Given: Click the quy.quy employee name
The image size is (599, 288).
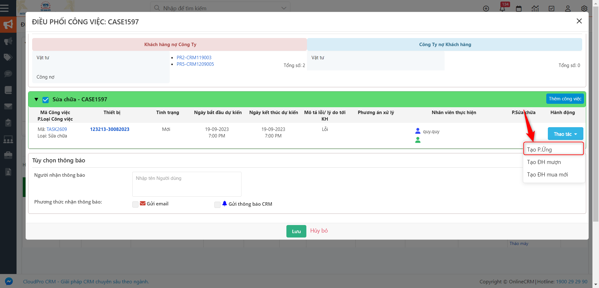Looking at the screenshot, I should coord(431,131).
